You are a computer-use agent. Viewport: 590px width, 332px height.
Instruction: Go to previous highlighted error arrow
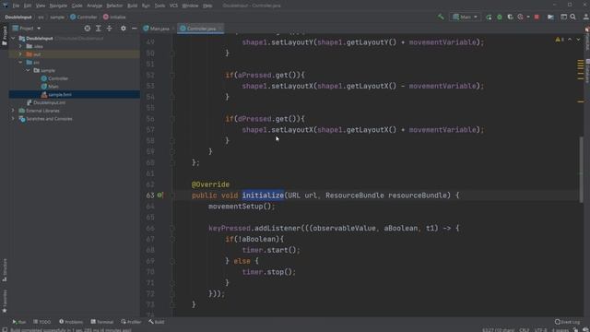point(570,40)
